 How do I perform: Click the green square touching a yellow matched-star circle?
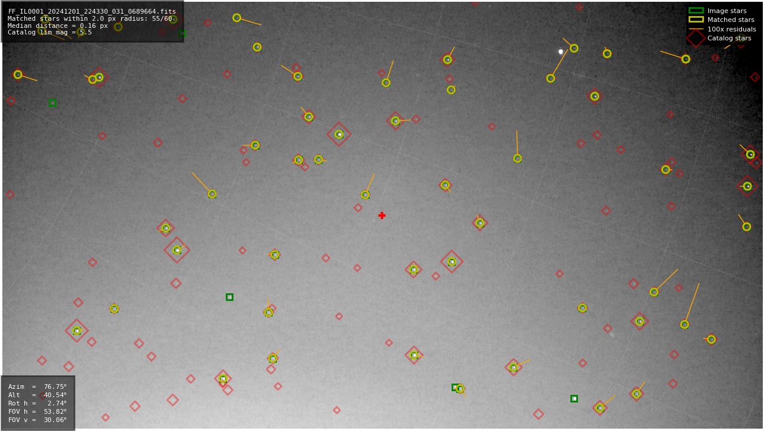455,387
